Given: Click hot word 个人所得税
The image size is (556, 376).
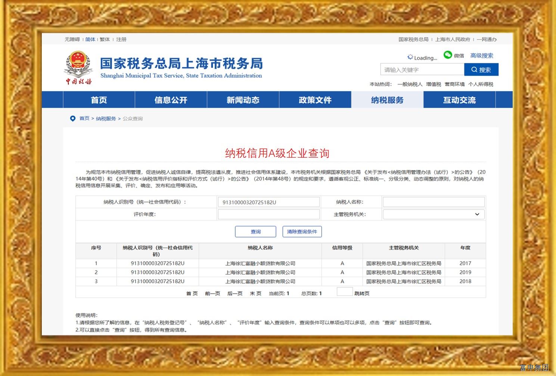Looking at the screenshot, I should tap(481, 84).
